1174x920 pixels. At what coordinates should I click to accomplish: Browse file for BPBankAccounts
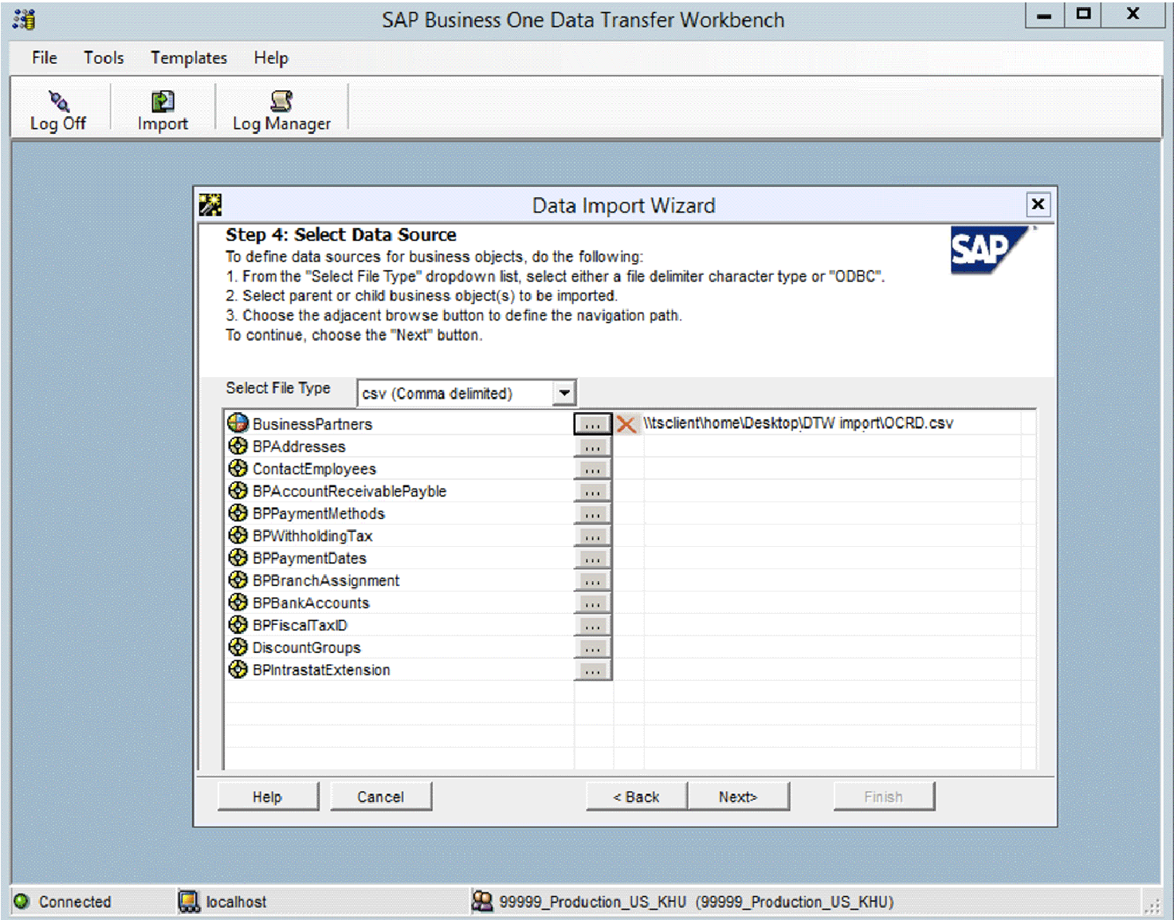592,603
